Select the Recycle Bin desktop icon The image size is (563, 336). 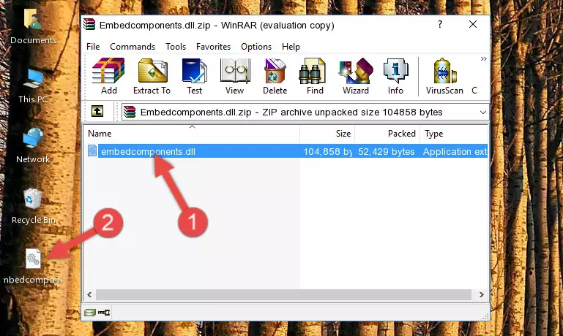(33, 206)
